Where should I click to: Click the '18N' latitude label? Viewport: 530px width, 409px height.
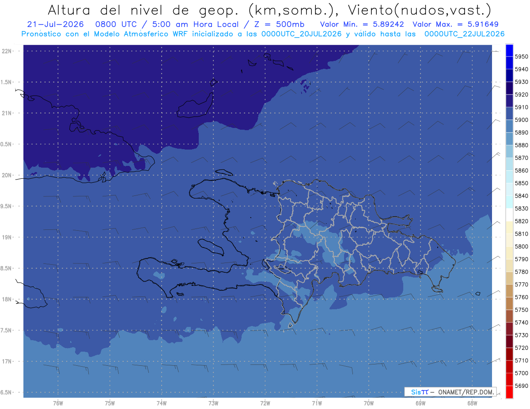pos(7,299)
